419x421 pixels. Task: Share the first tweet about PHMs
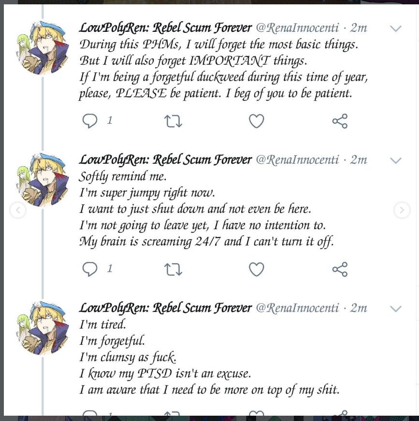pyautogui.click(x=340, y=121)
